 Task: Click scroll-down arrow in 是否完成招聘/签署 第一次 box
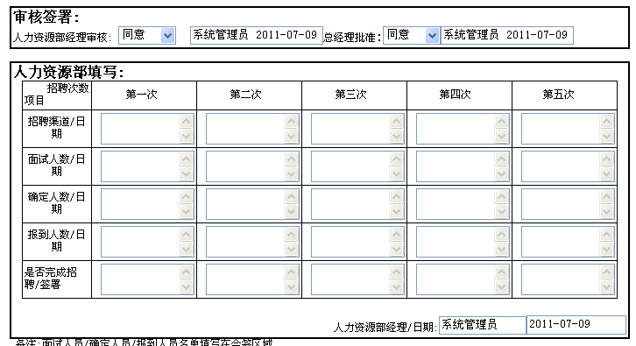[x=187, y=287]
